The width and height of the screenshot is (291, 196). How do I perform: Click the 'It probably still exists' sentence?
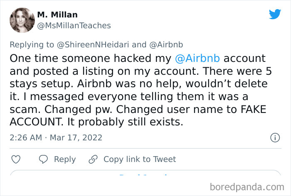151,123
